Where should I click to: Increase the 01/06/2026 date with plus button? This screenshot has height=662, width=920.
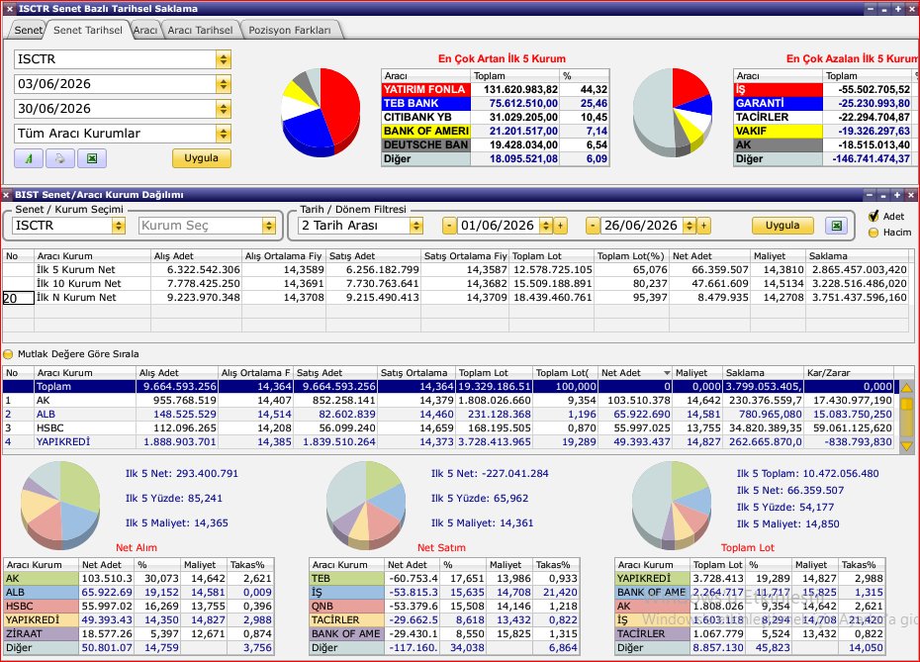pyautogui.click(x=560, y=226)
